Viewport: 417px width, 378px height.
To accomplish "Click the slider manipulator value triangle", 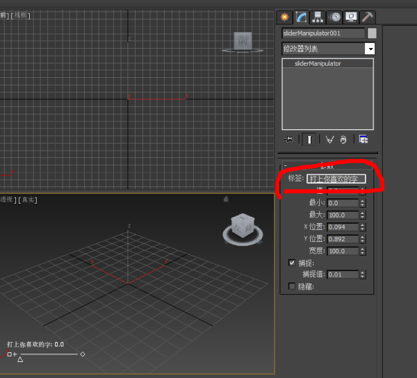I will pyautogui.click(x=20, y=360).
